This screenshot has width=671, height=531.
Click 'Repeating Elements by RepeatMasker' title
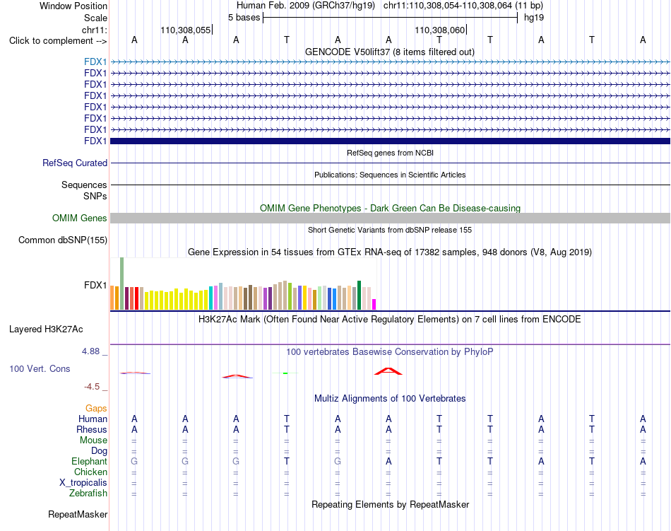point(390,504)
